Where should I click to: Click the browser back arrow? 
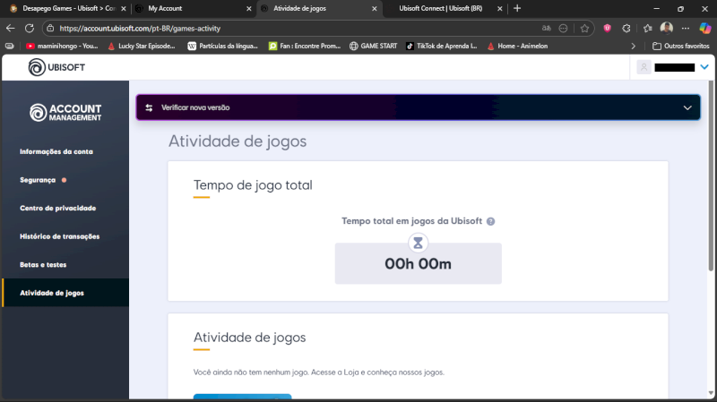11,28
